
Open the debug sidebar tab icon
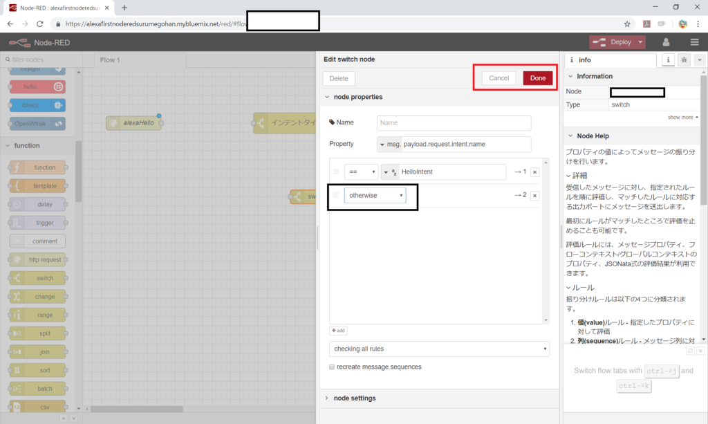tap(684, 59)
